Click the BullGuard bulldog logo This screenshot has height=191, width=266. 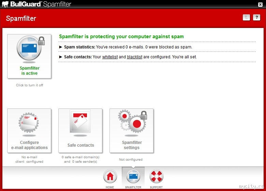[5, 4]
